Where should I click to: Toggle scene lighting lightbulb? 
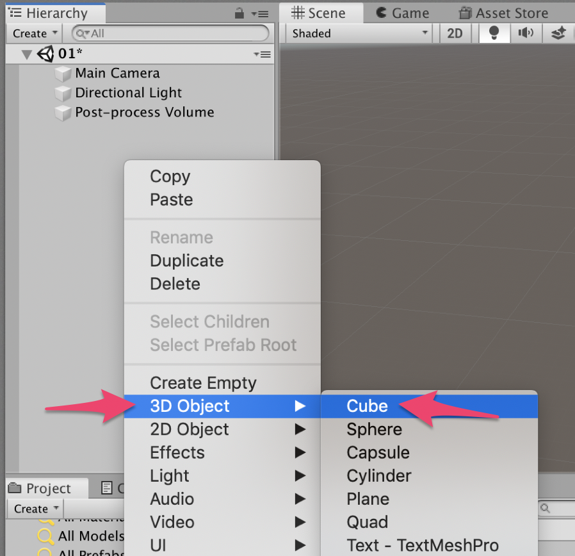pos(494,33)
